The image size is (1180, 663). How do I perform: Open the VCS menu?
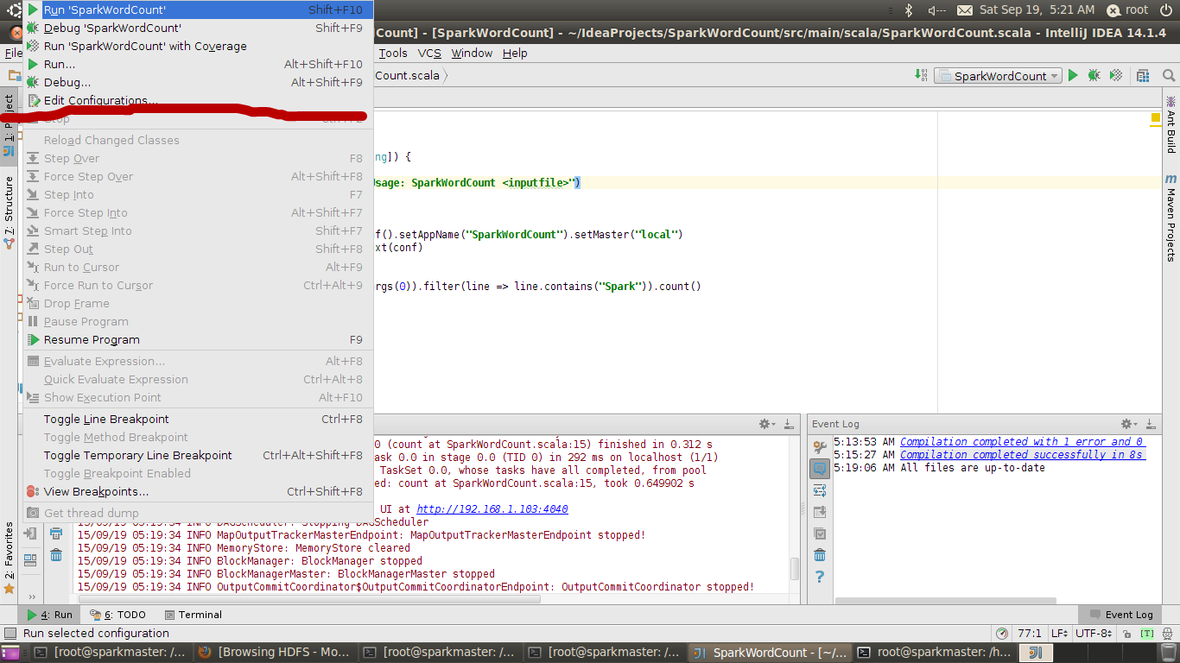pyautogui.click(x=429, y=53)
